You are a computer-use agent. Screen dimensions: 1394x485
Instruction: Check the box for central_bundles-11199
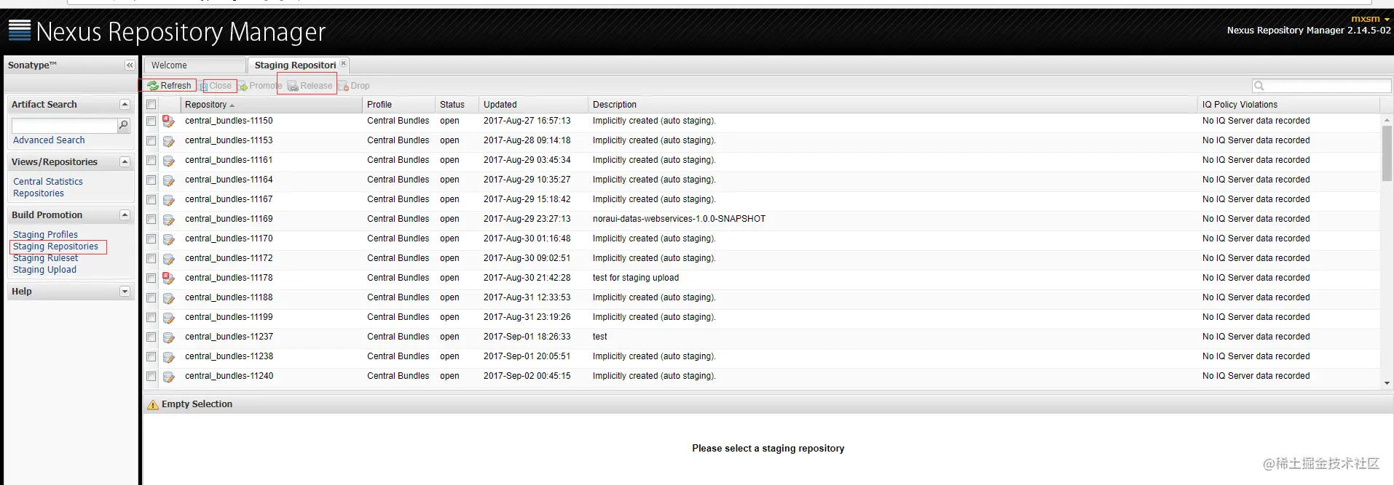[151, 318]
